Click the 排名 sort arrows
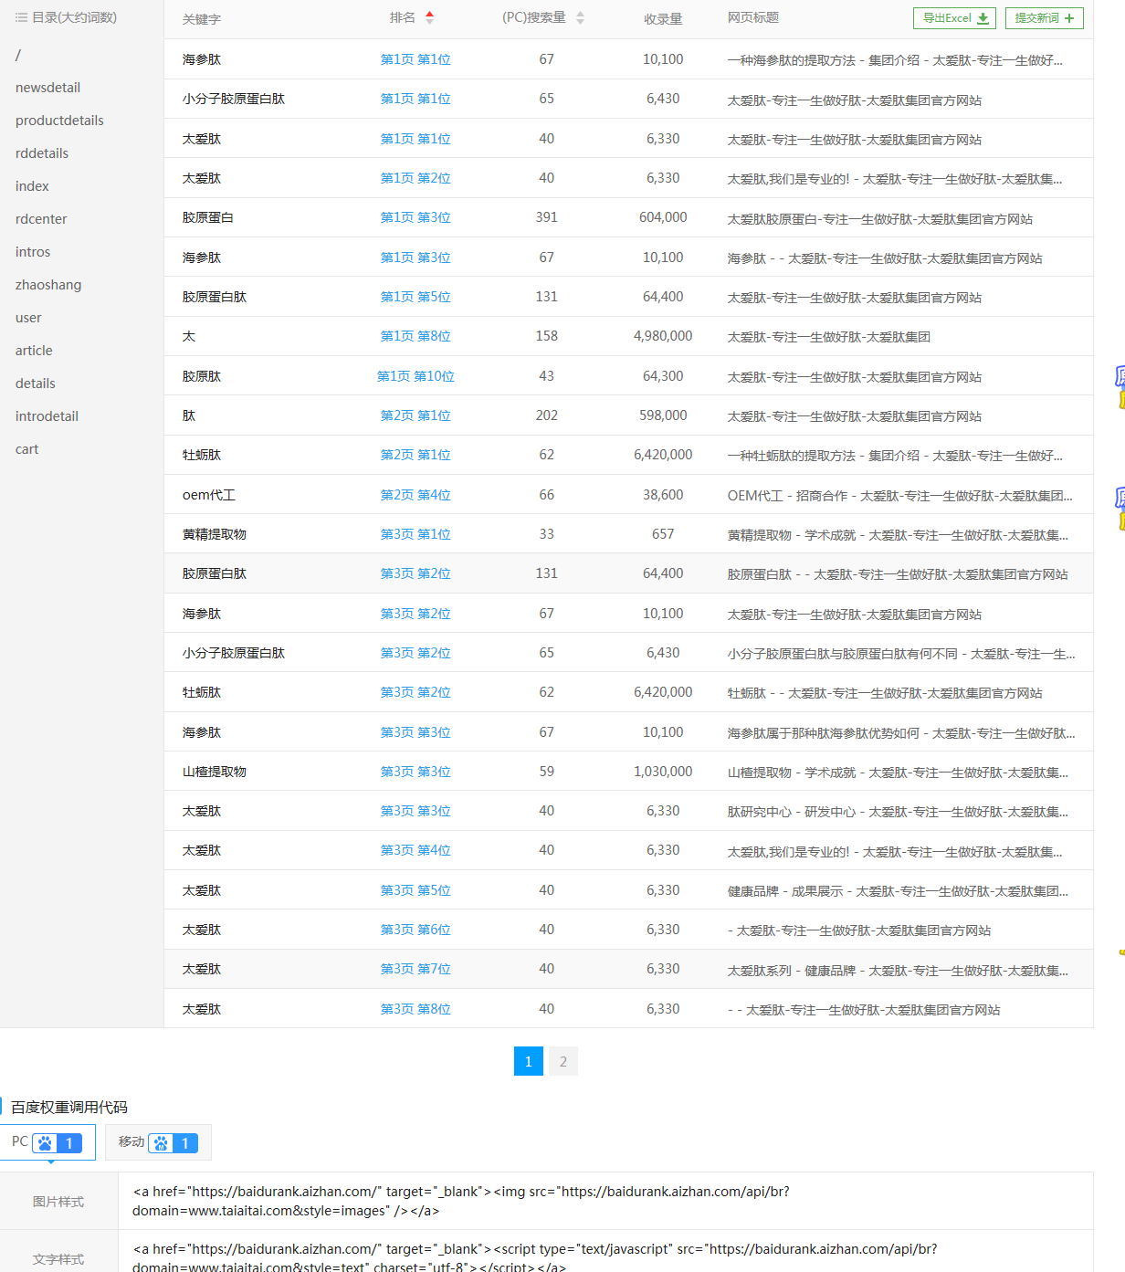The width and height of the screenshot is (1125, 1272). 429,17
